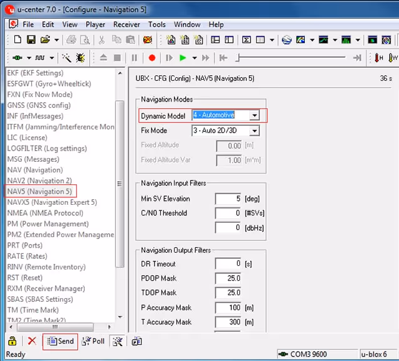Open the connection port dropdown arrow
The image size is (399, 361).
pyautogui.click(x=29, y=58)
